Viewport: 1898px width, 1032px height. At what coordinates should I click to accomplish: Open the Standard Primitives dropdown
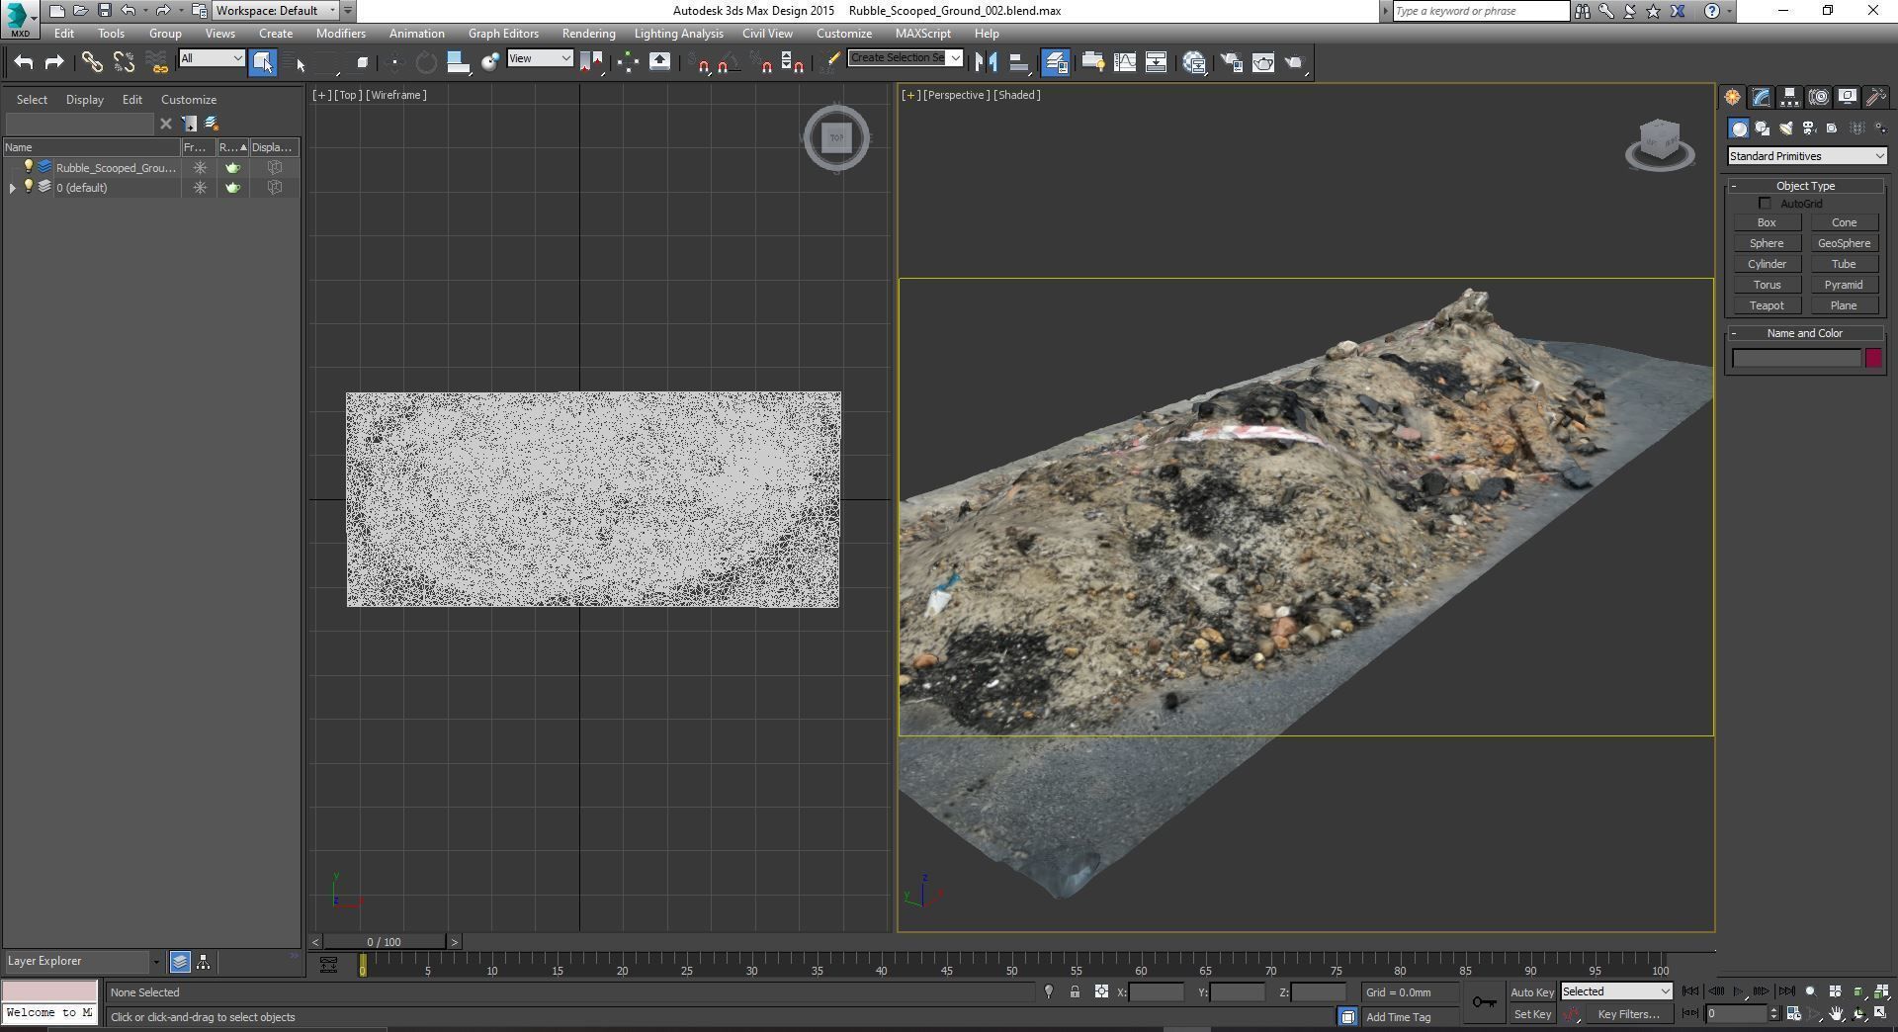click(1807, 156)
